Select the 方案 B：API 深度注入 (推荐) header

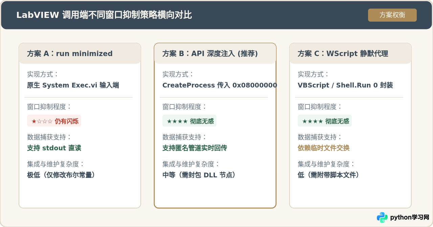[215, 53]
